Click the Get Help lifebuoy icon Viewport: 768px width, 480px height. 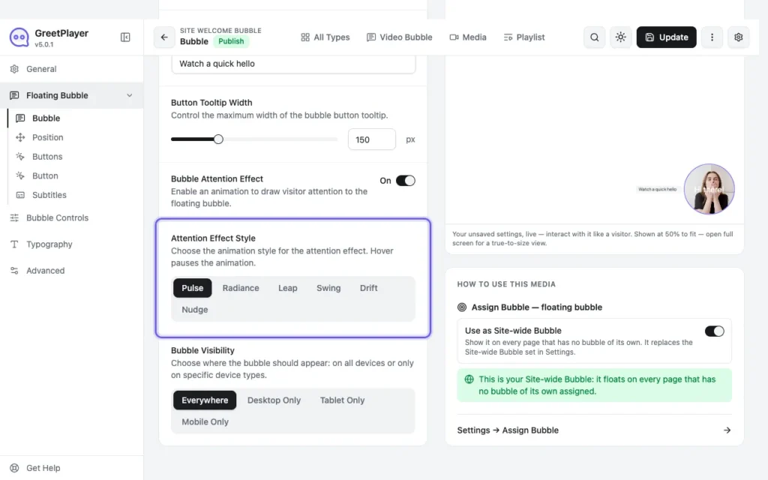point(15,468)
